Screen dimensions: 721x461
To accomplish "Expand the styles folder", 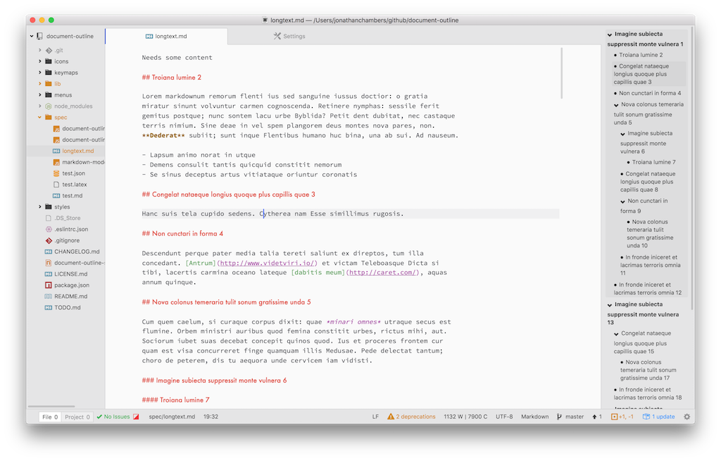I will 40,207.
